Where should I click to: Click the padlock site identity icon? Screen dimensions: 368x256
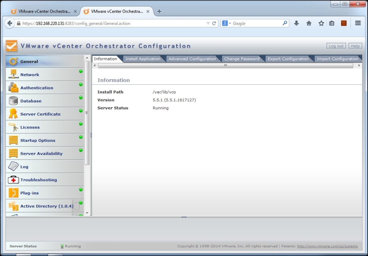(x=18, y=23)
